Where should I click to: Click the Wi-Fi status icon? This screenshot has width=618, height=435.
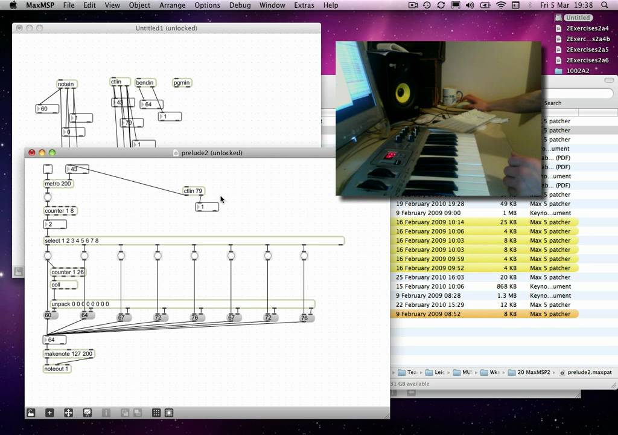tap(500, 5)
